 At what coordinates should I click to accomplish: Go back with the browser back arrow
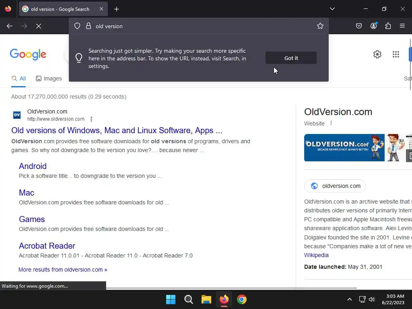pos(10,26)
